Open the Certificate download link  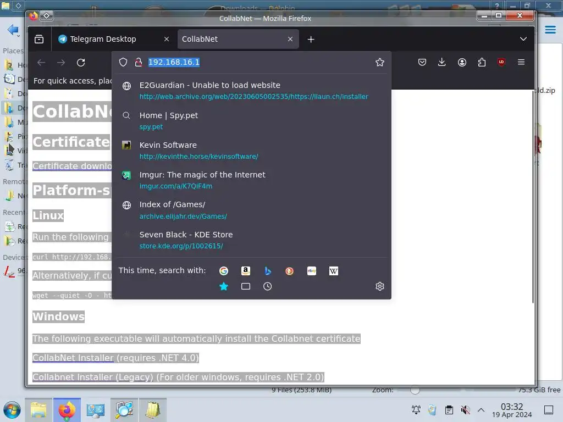(x=72, y=166)
